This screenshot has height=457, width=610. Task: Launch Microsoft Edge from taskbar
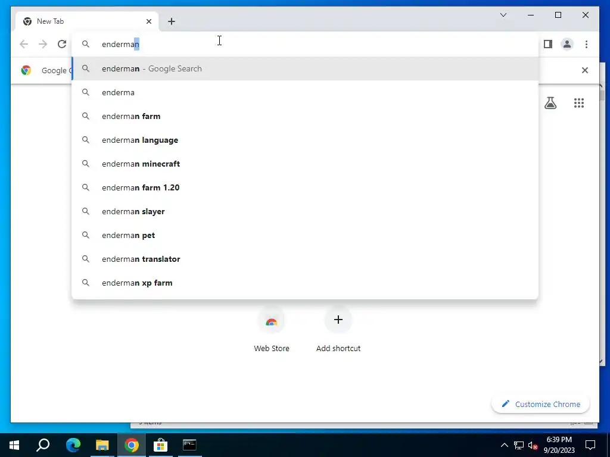click(x=73, y=445)
